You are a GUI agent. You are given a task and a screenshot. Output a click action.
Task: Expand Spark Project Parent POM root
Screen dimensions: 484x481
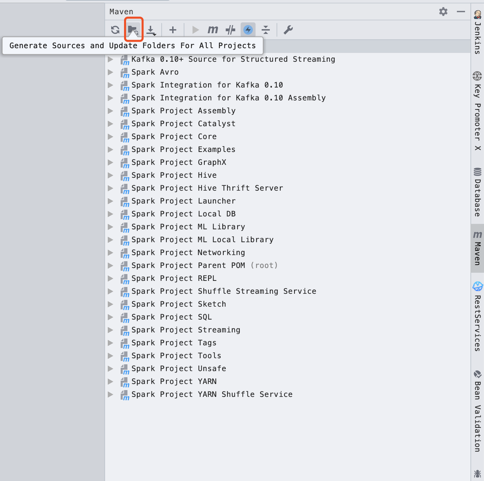110,266
